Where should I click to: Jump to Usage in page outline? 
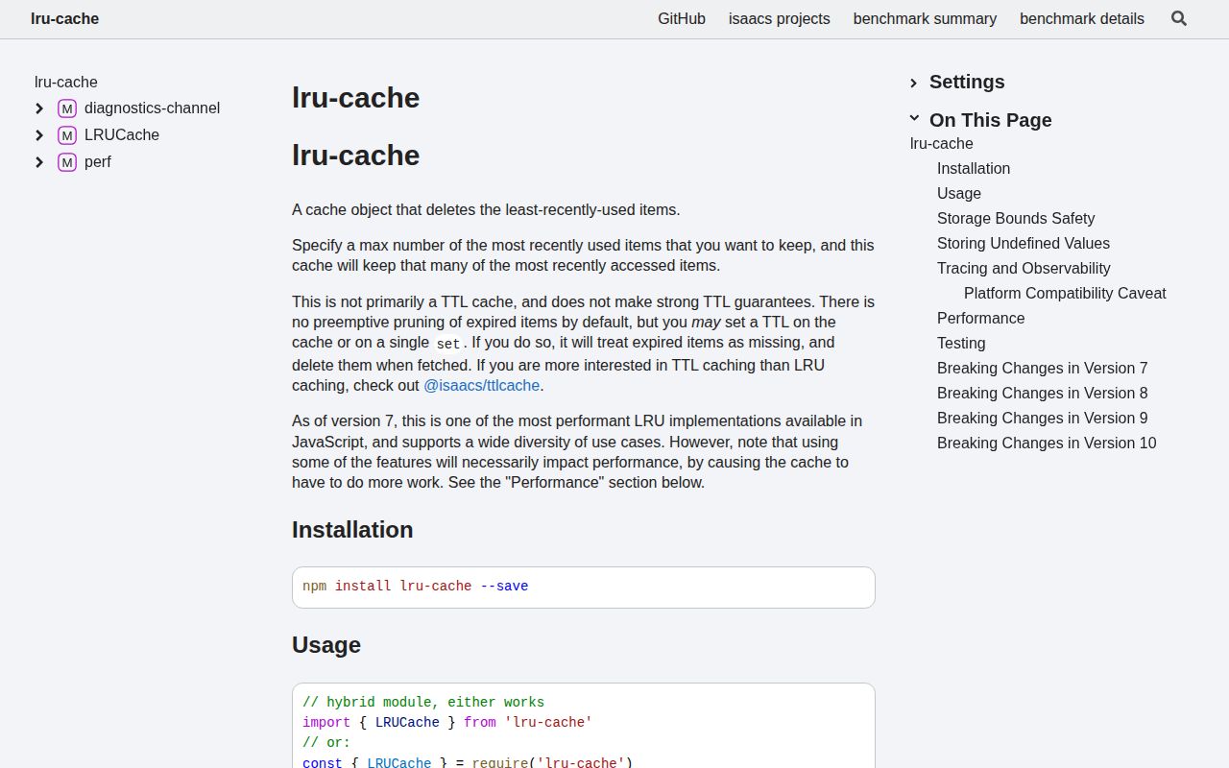coord(959,194)
